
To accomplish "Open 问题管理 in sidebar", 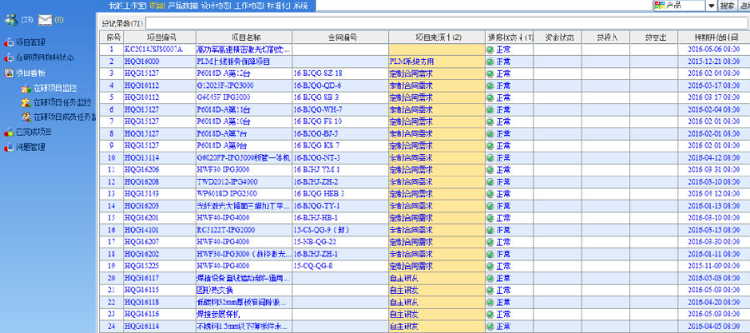I will tap(31, 147).
